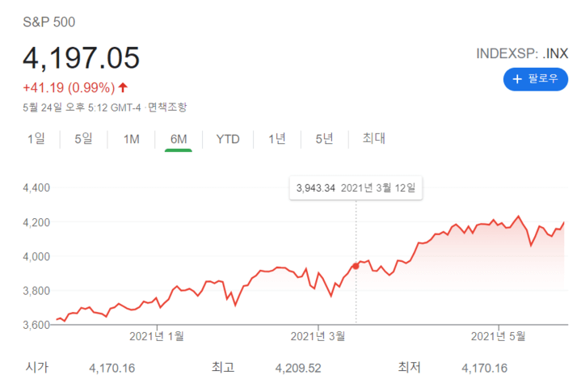Click the 4,400 y-axis label
This screenshot has height=379, width=581.
tap(36, 187)
